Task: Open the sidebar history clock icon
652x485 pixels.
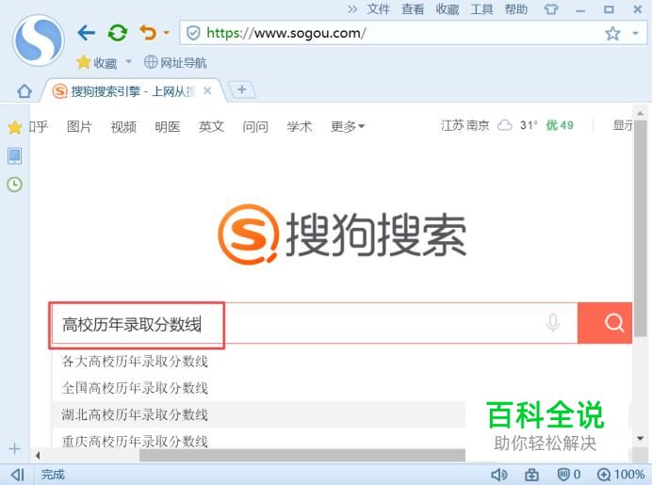Action: 14,184
